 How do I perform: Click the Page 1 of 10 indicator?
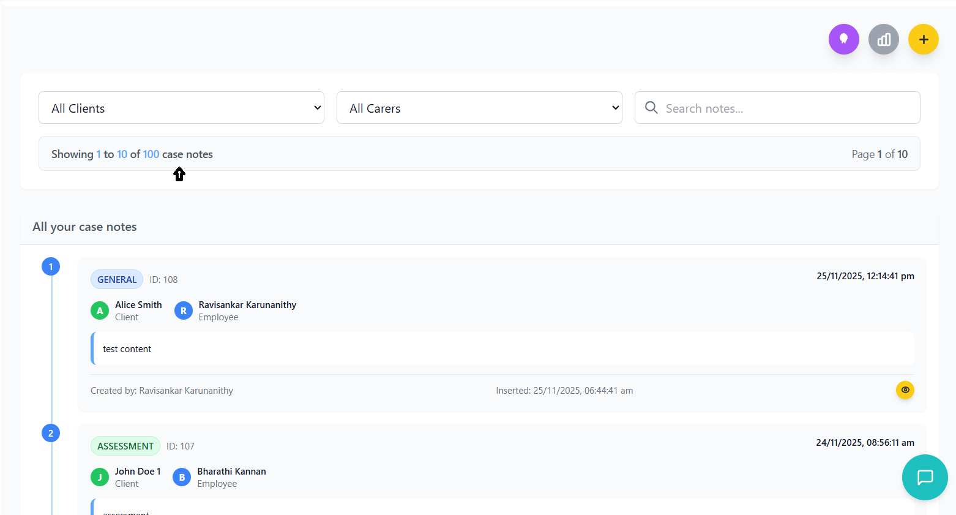pyautogui.click(x=879, y=154)
